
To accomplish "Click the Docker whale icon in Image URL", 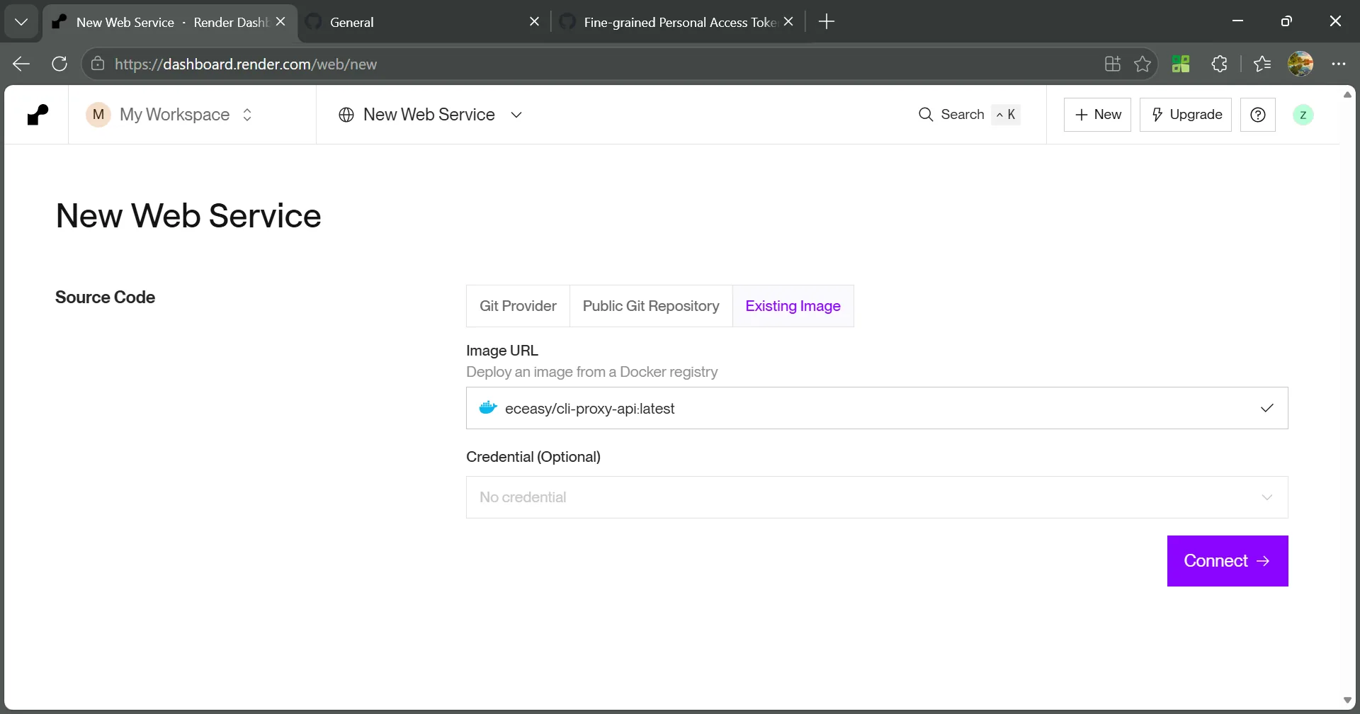I will [488, 408].
